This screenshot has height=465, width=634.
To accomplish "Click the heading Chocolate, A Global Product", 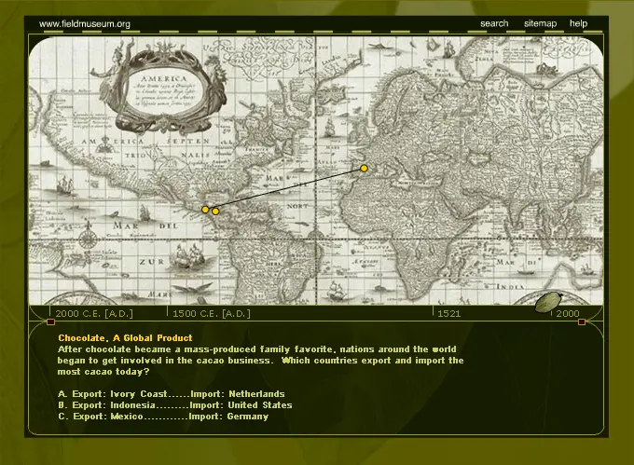I will click(x=125, y=338).
